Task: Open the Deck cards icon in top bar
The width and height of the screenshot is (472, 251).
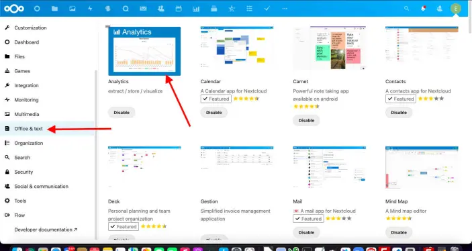Action: click(x=214, y=9)
